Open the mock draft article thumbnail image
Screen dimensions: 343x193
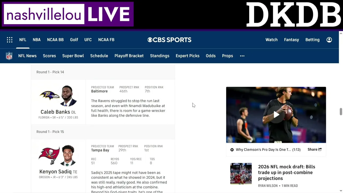tap(241, 173)
